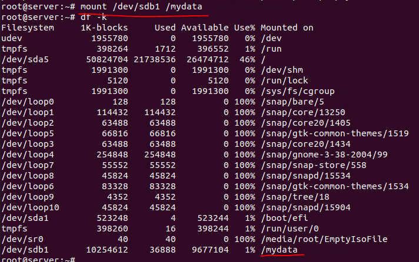
Task: Click the '/snap/gtk-common-themes/1519' mount point
Action: tap(335, 133)
